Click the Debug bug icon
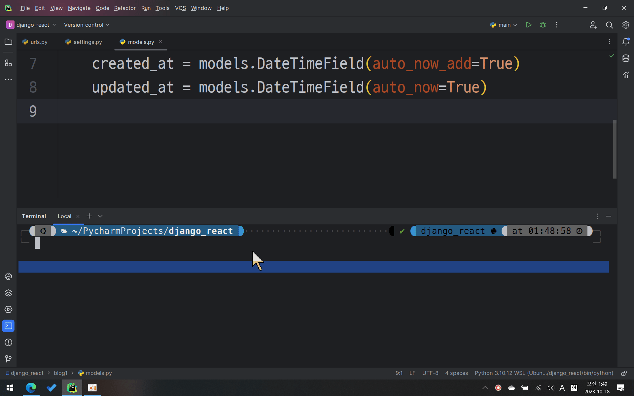 [543, 25]
